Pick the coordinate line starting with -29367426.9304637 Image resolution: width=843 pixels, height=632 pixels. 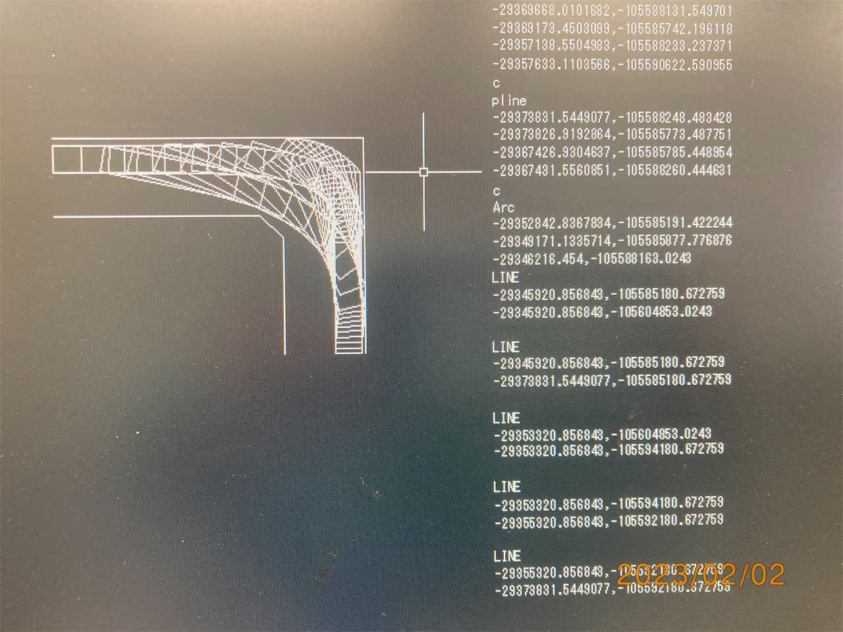click(612, 152)
